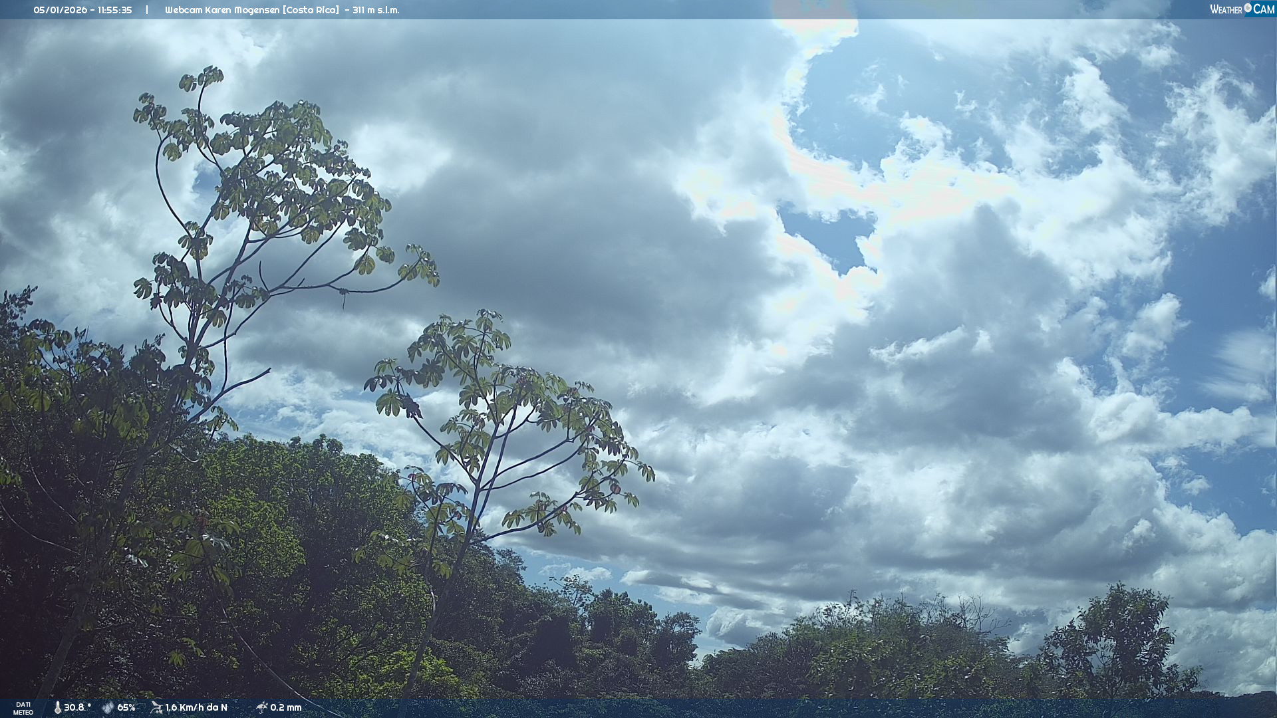The width and height of the screenshot is (1277, 718).
Task: Click the 1.6 Km/h da N wind reading
Action: point(196,707)
